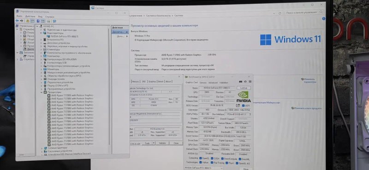
Task: Toggle the OpenCL checkbox
Action: pyautogui.click(x=201, y=158)
